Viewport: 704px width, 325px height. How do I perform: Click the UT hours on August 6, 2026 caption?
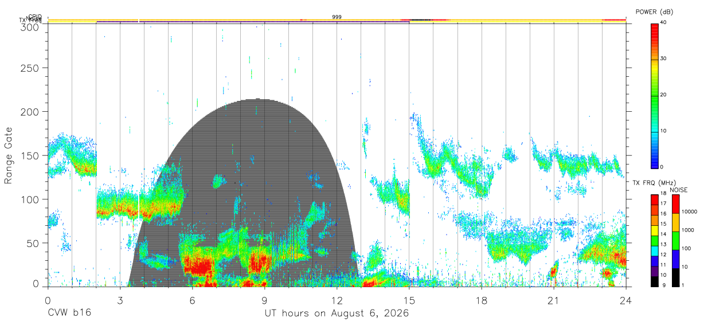coord(337,314)
